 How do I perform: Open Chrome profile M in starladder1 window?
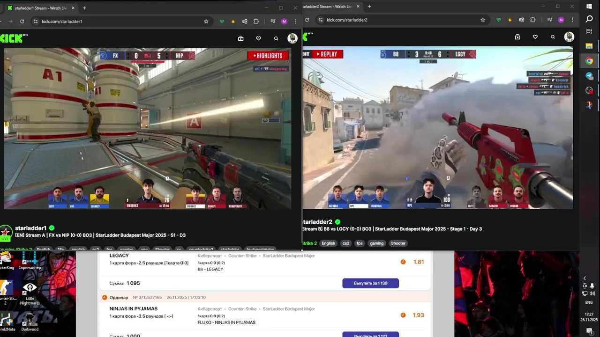(284, 21)
